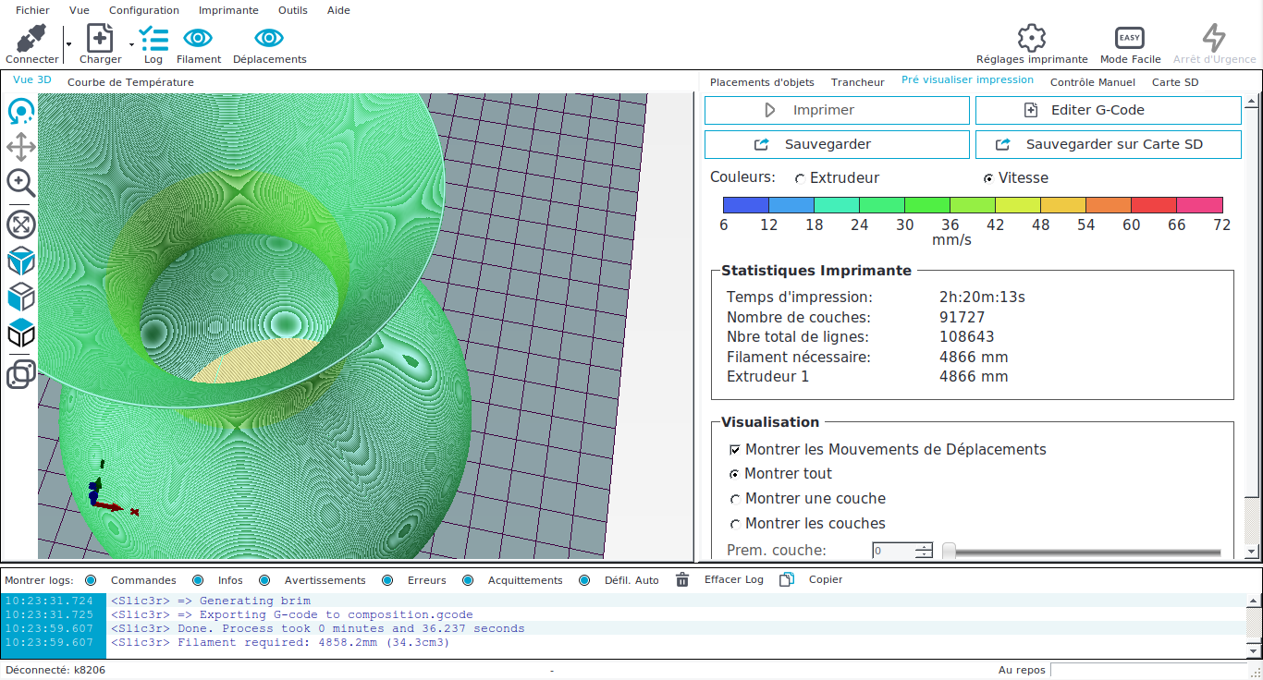1263x680 pixels.
Task: Click the Sauvegarder button
Action: pyautogui.click(x=837, y=144)
